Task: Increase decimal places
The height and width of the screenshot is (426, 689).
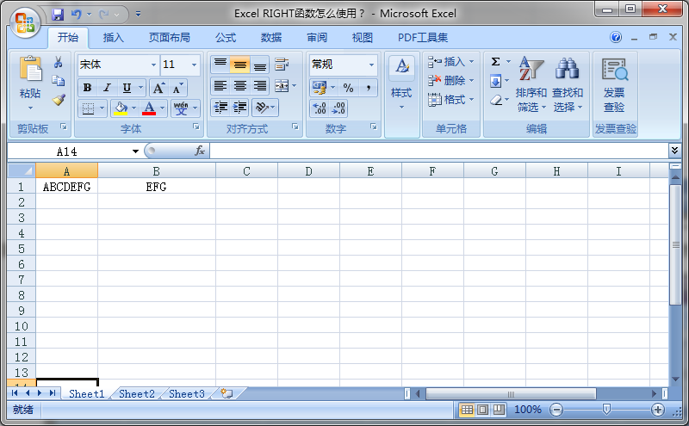Action: [x=320, y=108]
